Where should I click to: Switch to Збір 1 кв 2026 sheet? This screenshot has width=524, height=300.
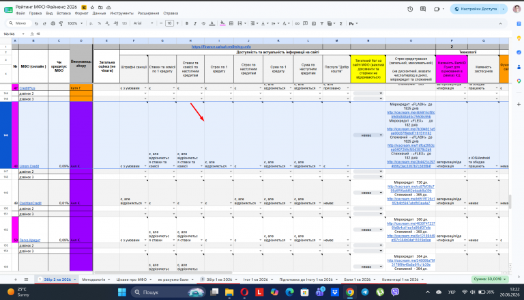coord(219,279)
